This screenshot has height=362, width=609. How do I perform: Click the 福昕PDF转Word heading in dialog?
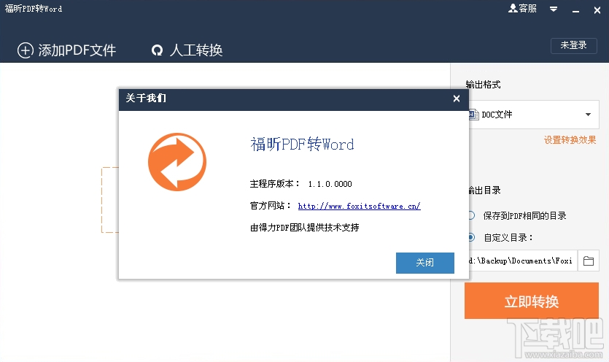click(x=302, y=145)
